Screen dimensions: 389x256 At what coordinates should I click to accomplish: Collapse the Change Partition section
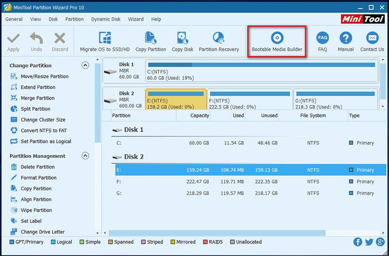tap(85, 66)
